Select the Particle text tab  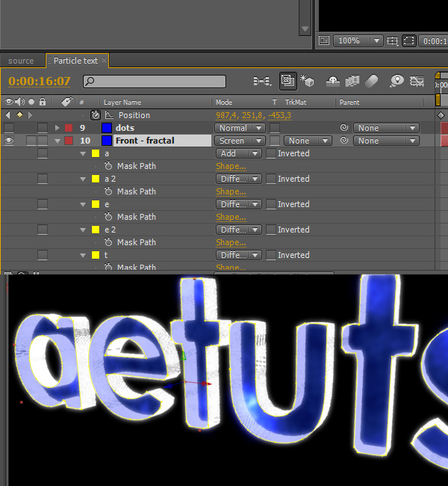[75, 61]
